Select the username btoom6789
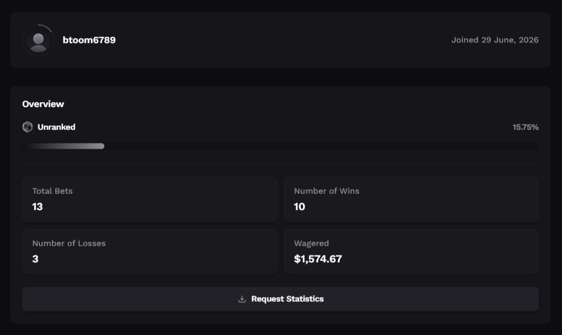The height and width of the screenshot is (335, 562). point(89,40)
